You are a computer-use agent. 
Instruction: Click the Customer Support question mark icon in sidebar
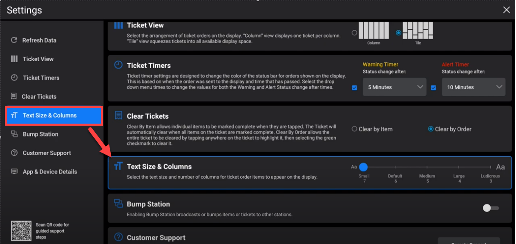[x=14, y=153]
